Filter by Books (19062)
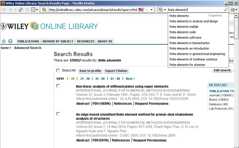The width and height of the screenshot is (239, 148). click(x=219, y=100)
